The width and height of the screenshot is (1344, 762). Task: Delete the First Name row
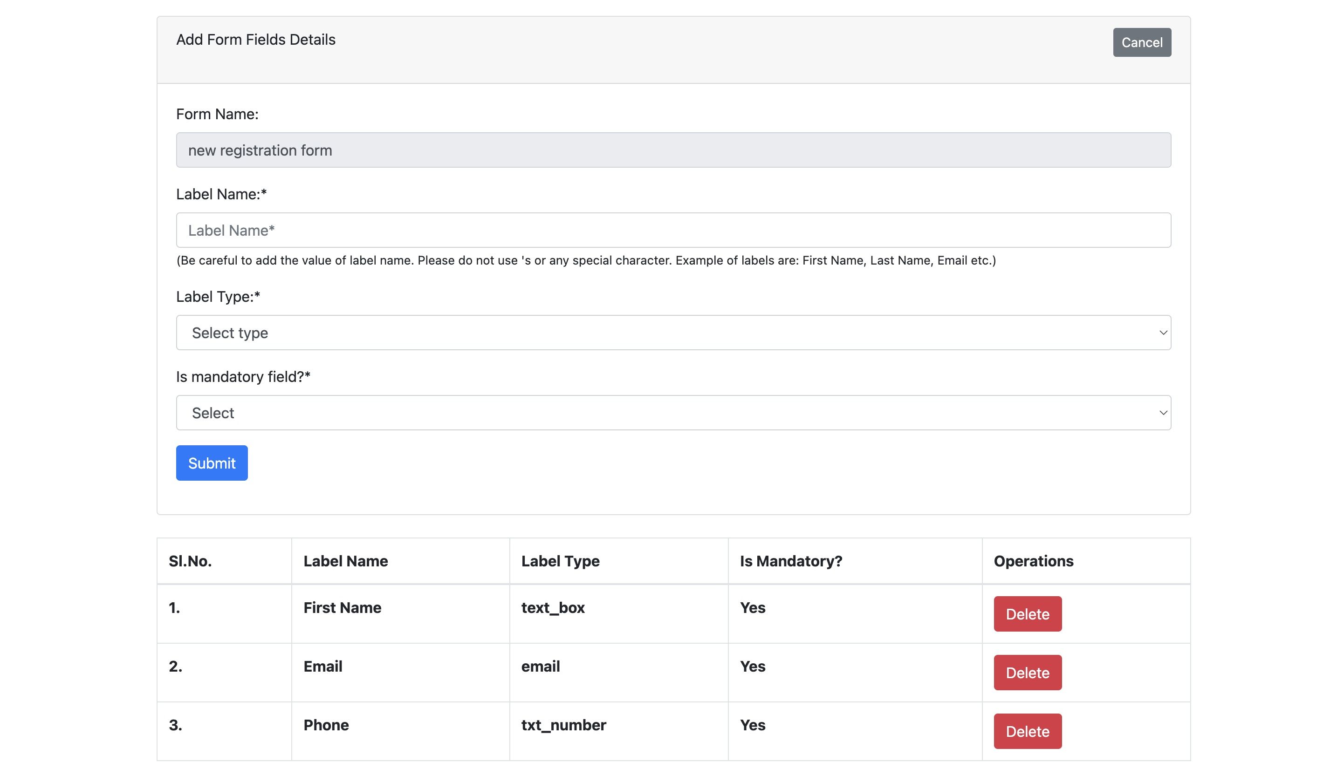click(x=1027, y=614)
